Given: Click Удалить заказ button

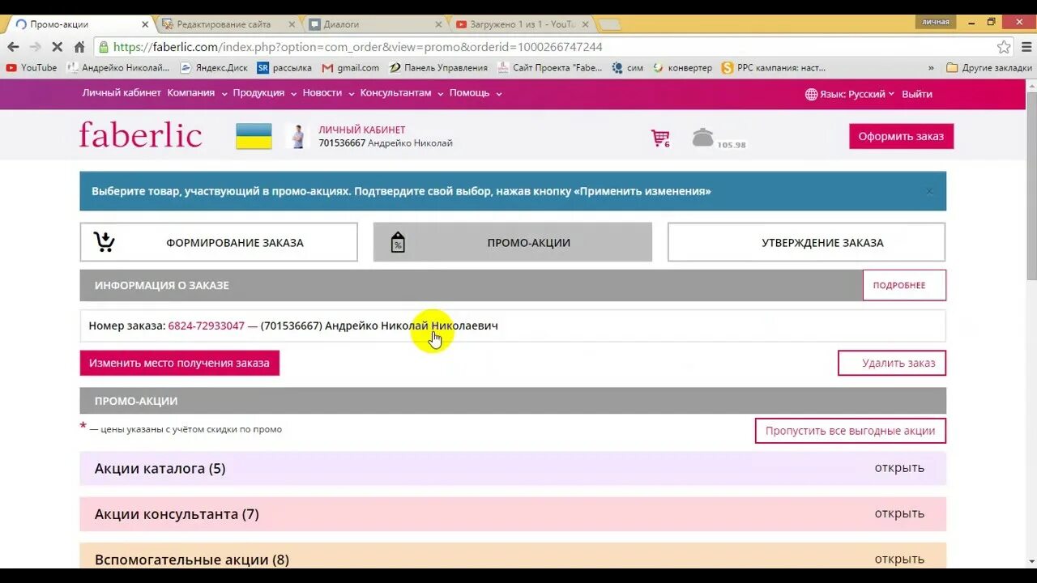Looking at the screenshot, I should tap(892, 363).
